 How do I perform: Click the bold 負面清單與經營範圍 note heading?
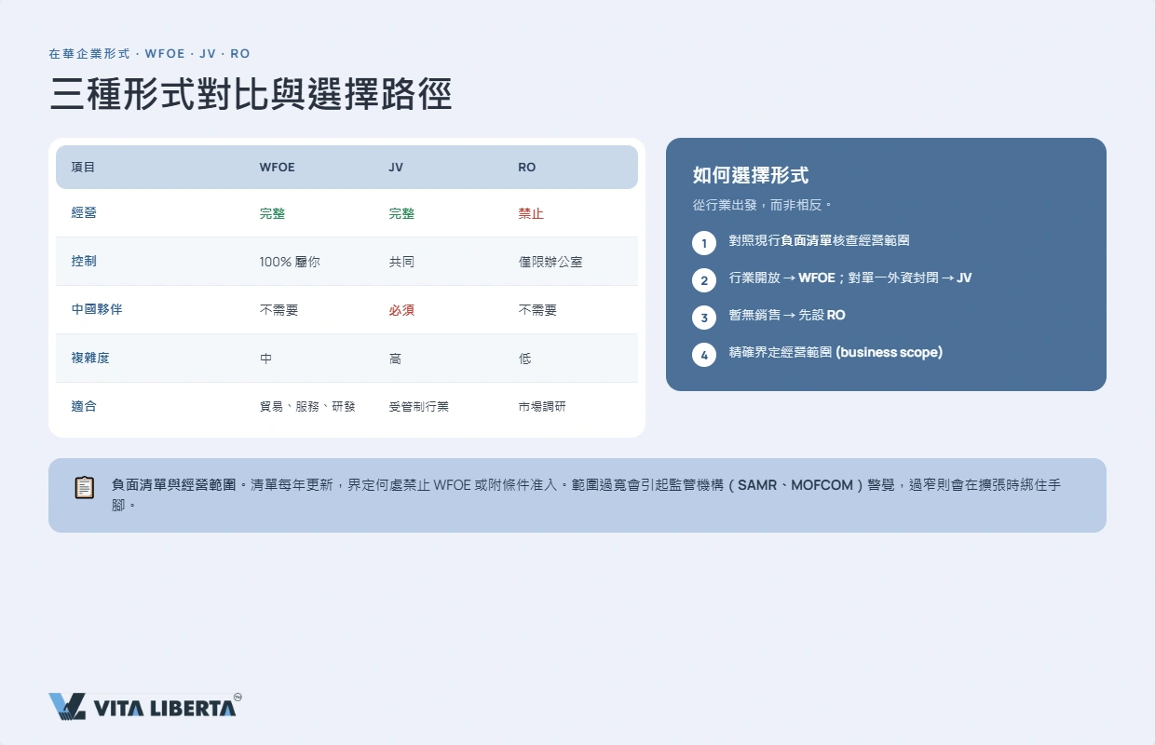(173, 485)
